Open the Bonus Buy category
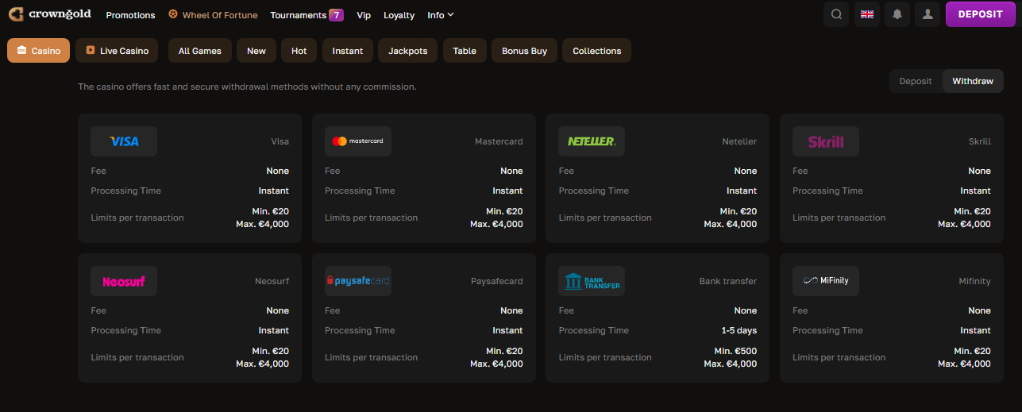Image resolution: width=1022 pixels, height=412 pixels. click(x=524, y=51)
